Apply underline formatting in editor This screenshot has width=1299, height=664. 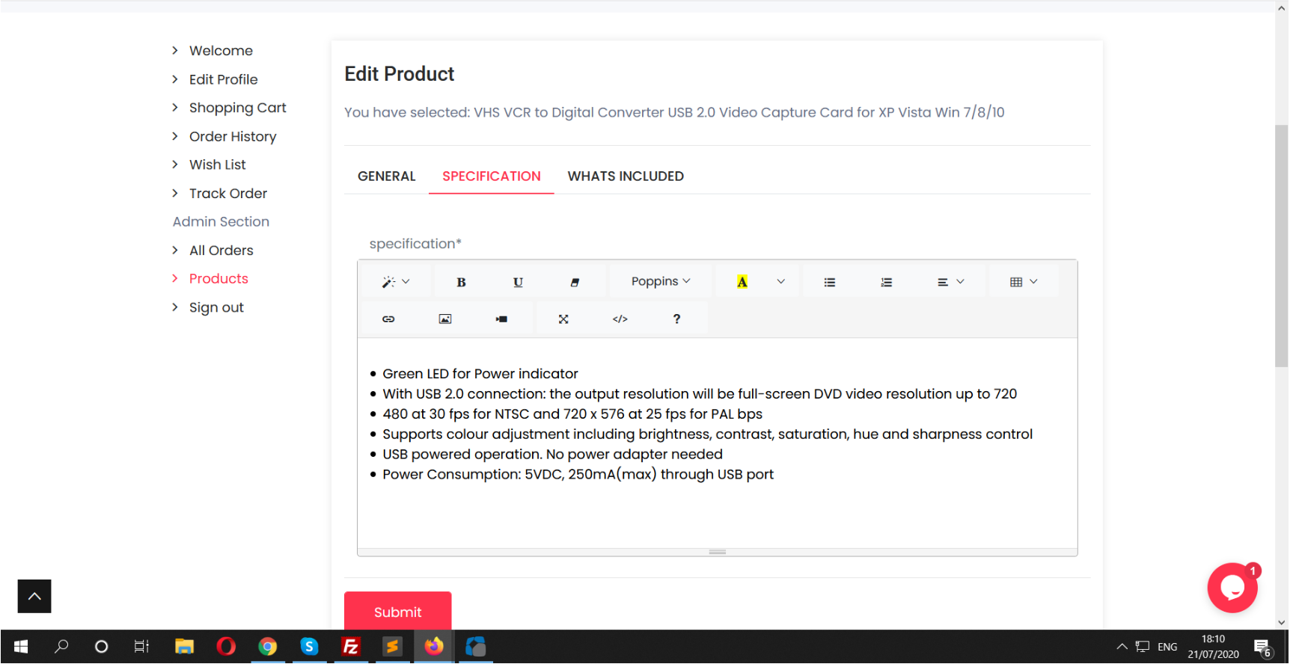pos(518,282)
